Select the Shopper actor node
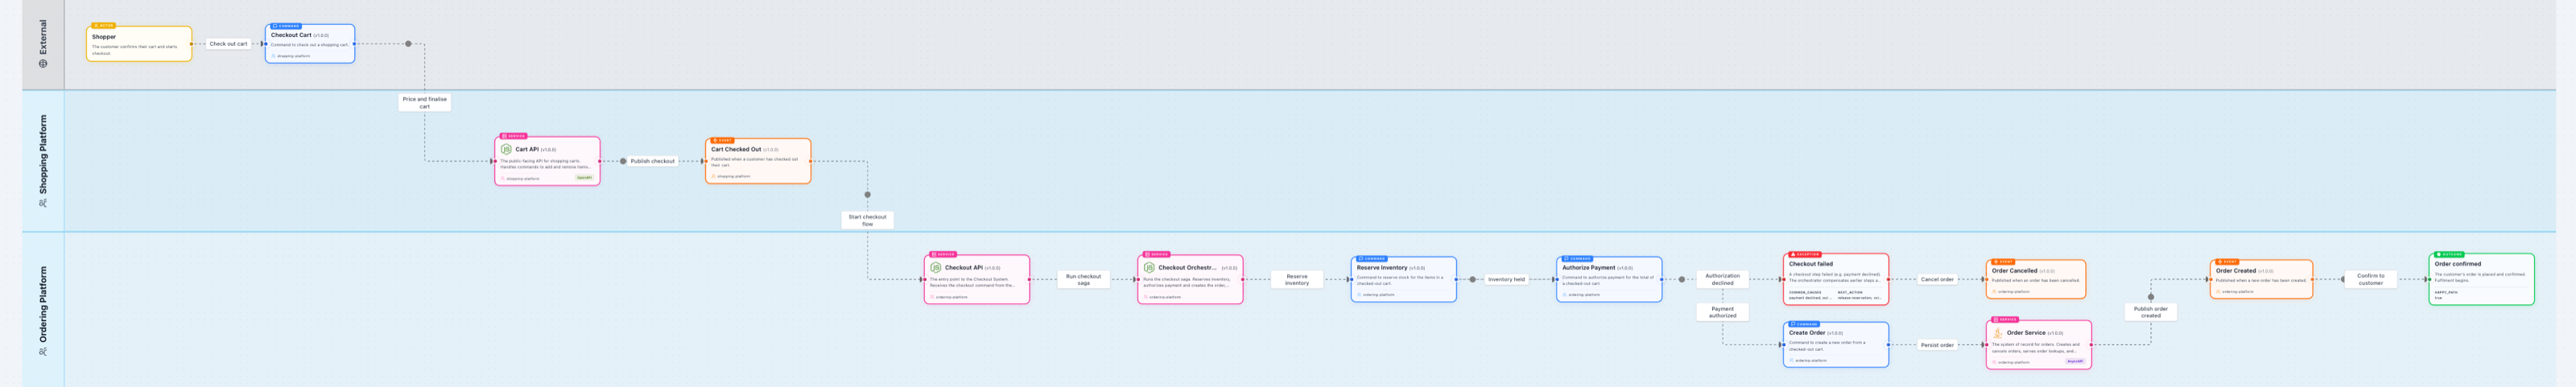The image size is (2576, 387). [x=139, y=44]
